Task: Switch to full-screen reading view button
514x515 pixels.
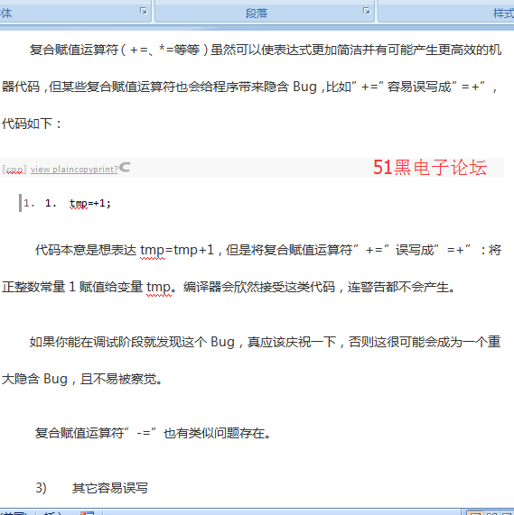Action: (x=491, y=513)
